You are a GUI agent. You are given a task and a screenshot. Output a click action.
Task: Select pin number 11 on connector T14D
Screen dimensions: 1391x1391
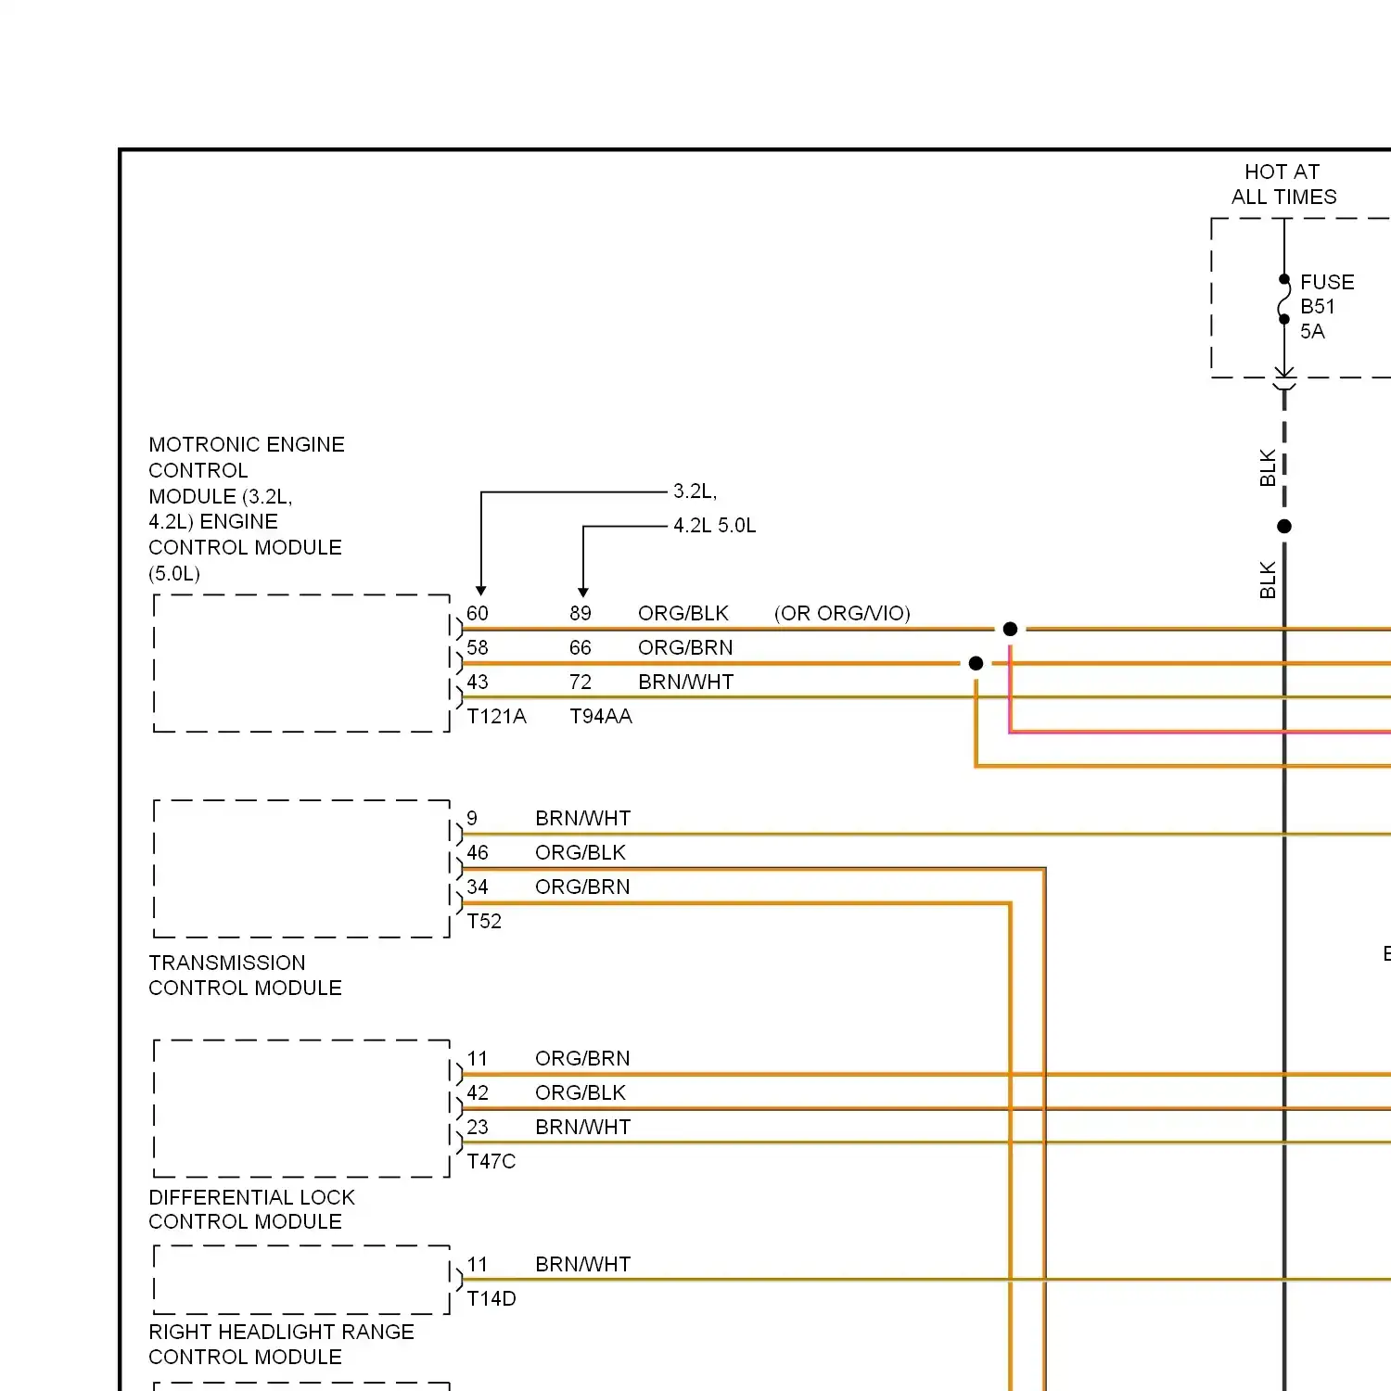(x=477, y=1264)
